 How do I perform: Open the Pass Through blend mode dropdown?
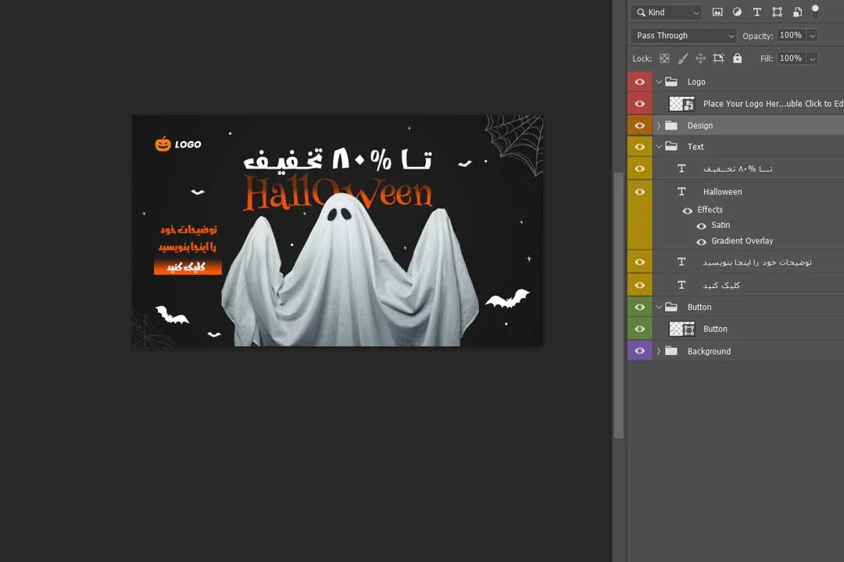(683, 36)
